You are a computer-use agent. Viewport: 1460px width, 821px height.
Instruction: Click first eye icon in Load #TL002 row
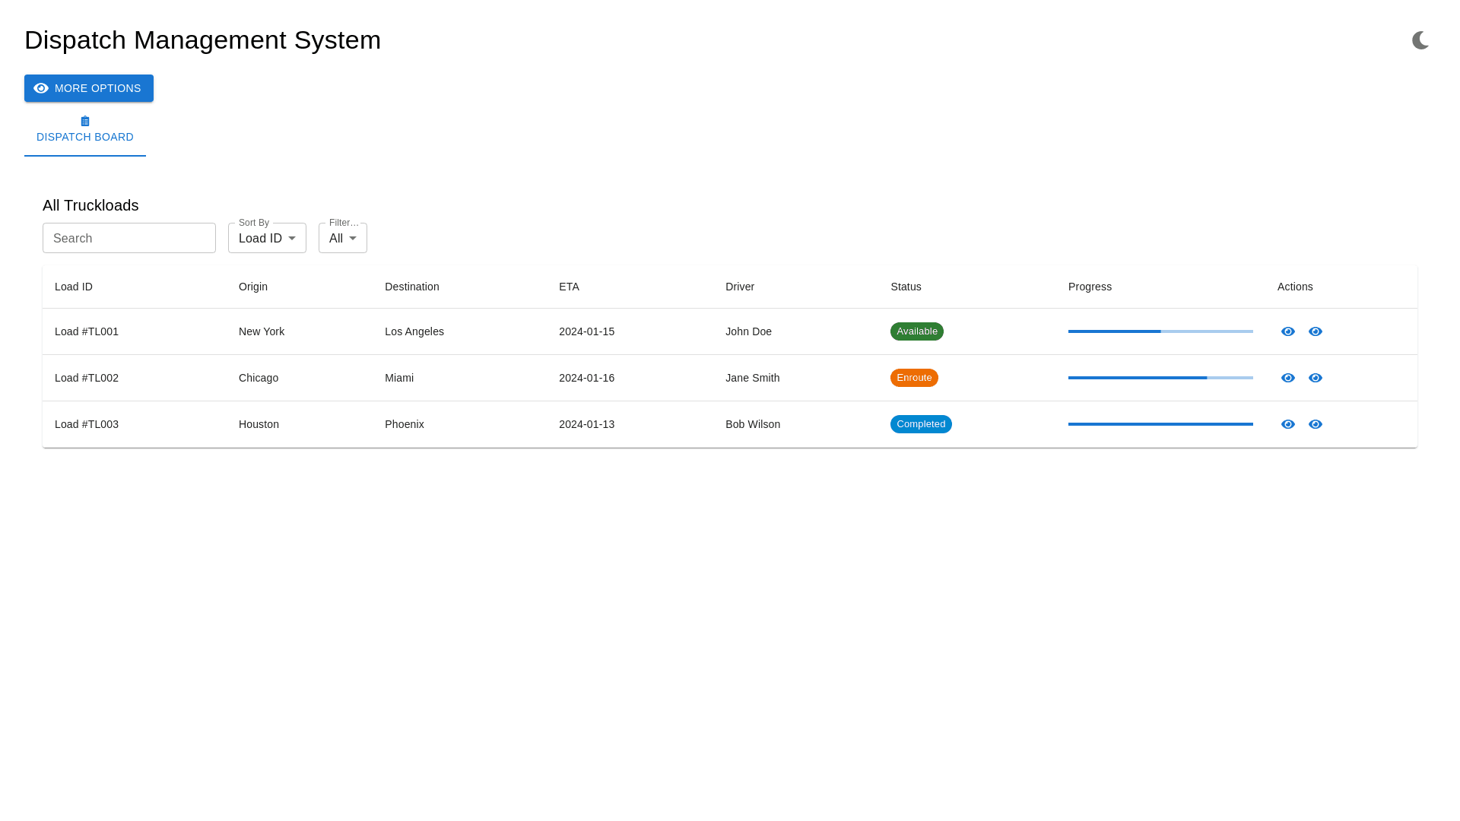pyautogui.click(x=1287, y=378)
